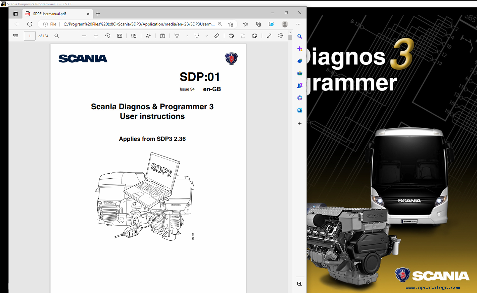This screenshot has height=293, width=477.
Task: Refresh the browser page
Action: [x=30, y=24]
